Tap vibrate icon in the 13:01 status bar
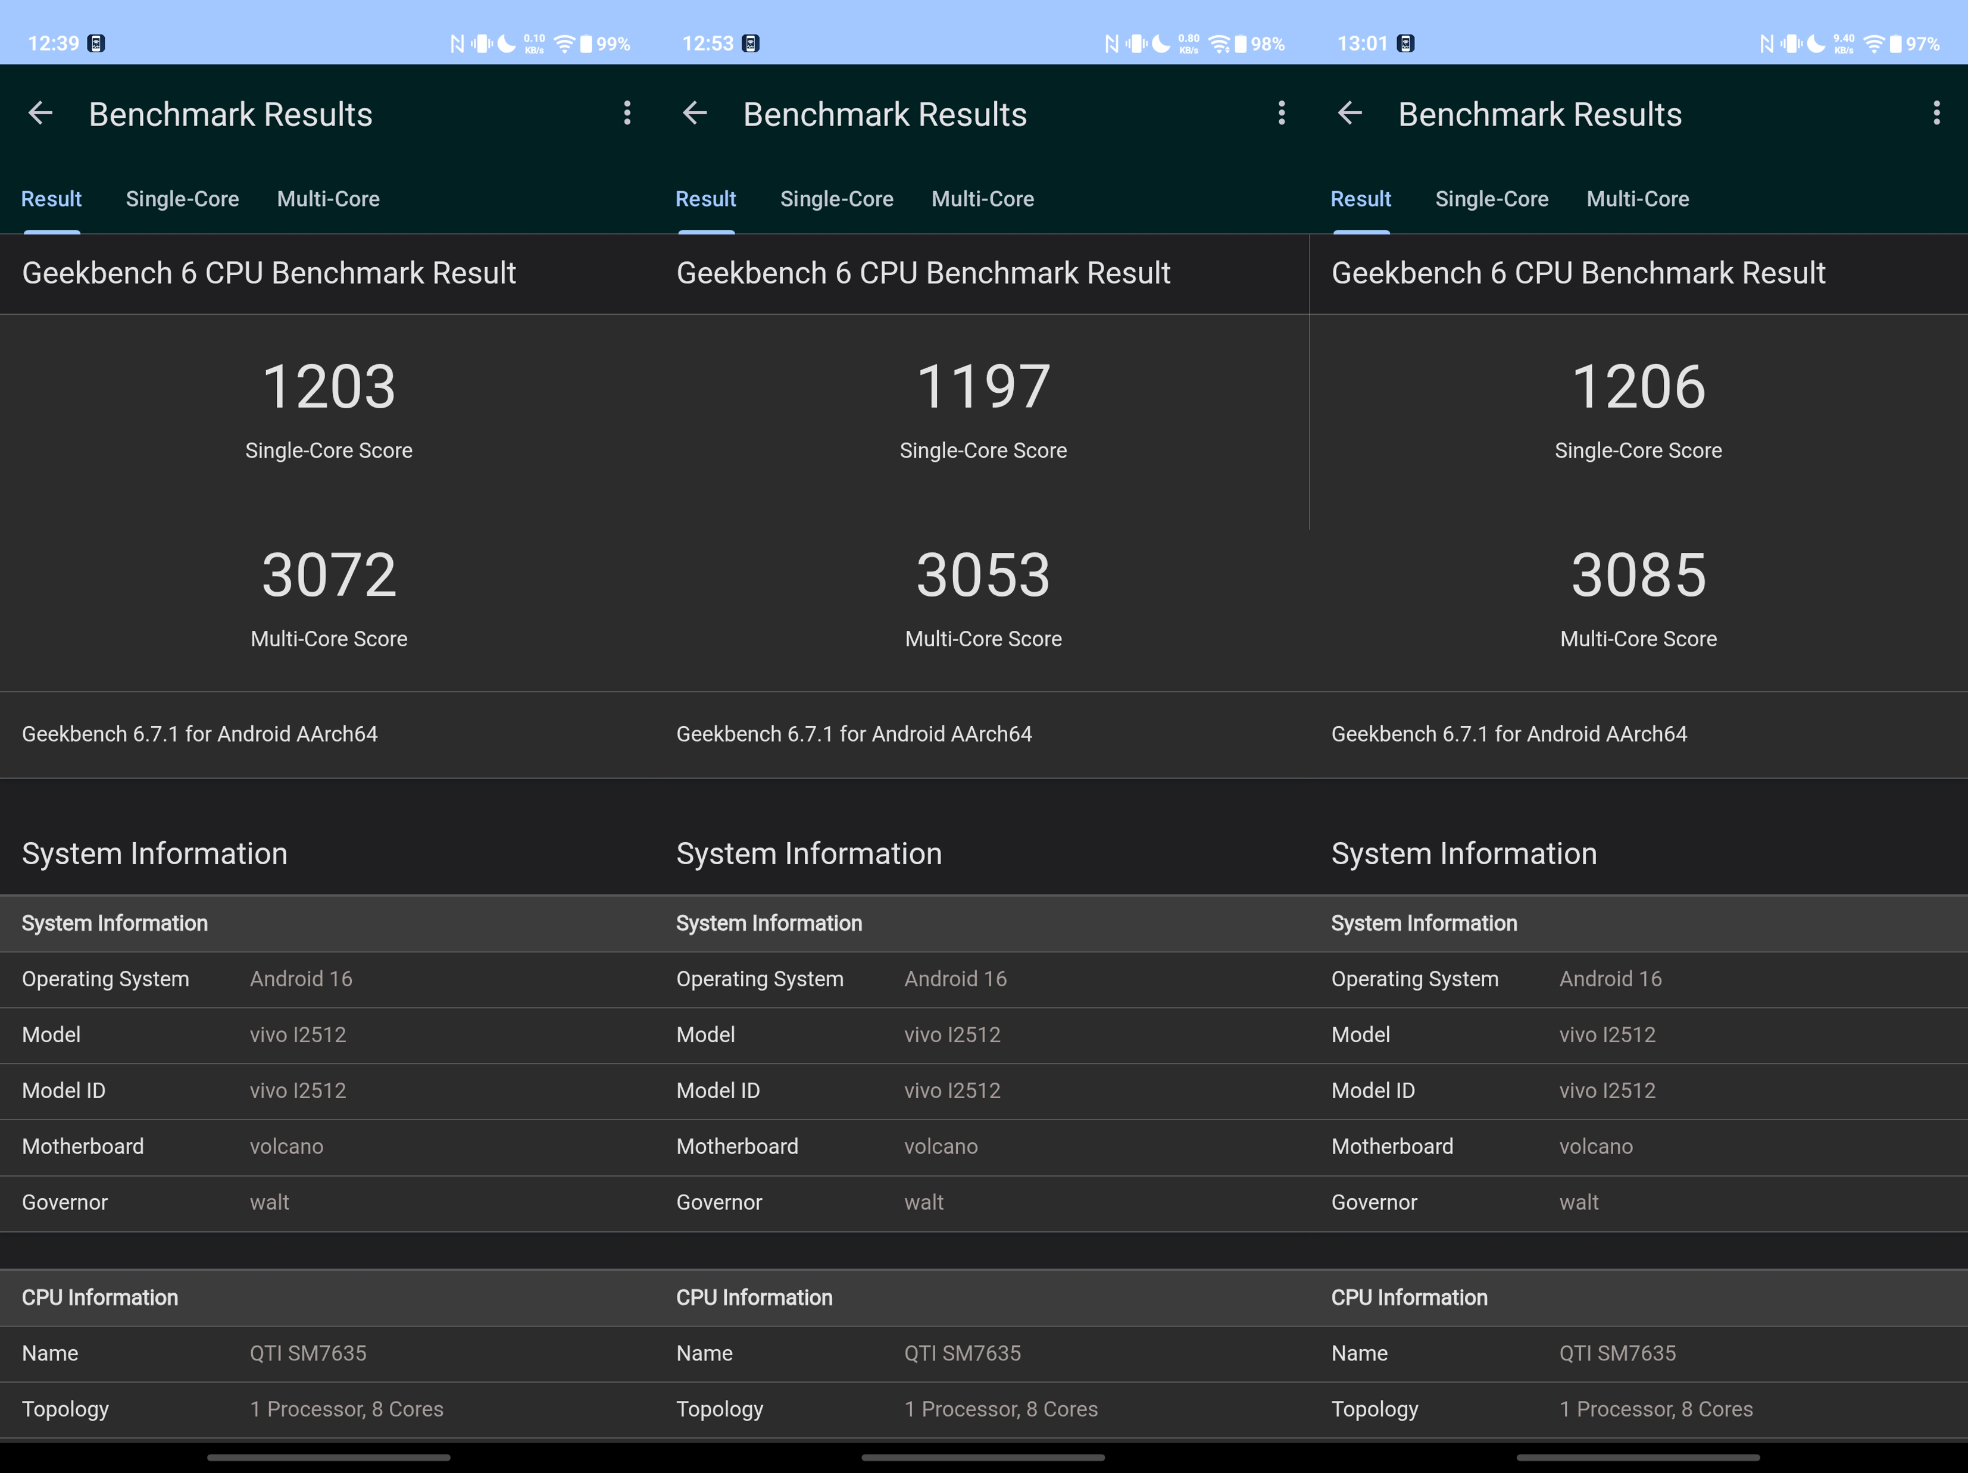 (x=1791, y=43)
